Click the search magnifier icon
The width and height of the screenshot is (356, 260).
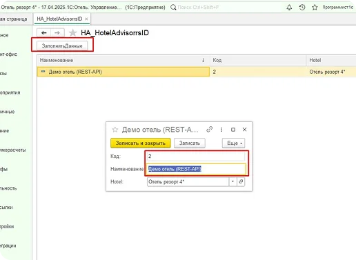click(173, 8)
